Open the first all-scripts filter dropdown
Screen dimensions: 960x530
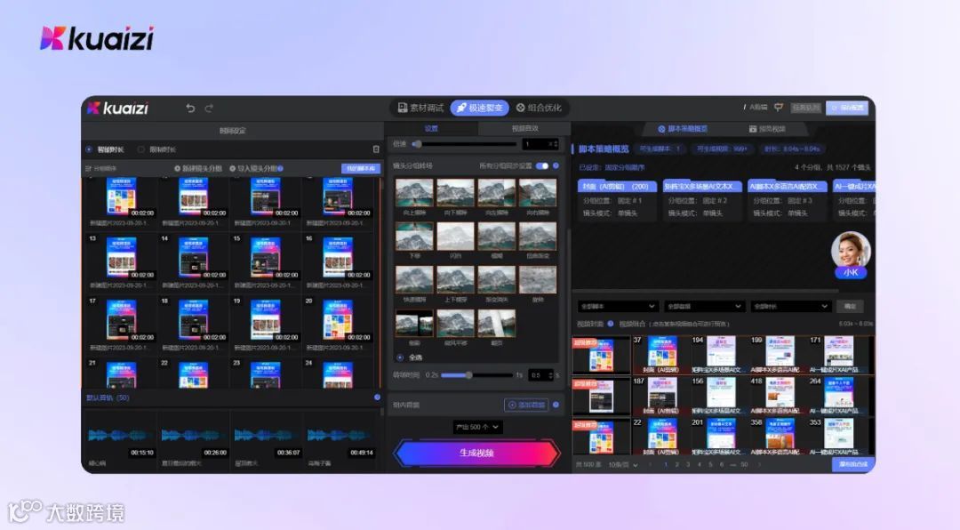(618, 306)
